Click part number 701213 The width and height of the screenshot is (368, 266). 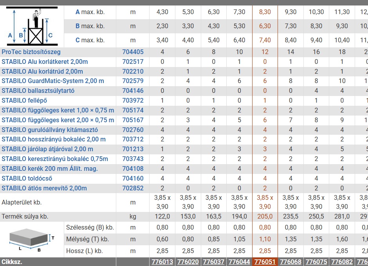pos(133,149)
